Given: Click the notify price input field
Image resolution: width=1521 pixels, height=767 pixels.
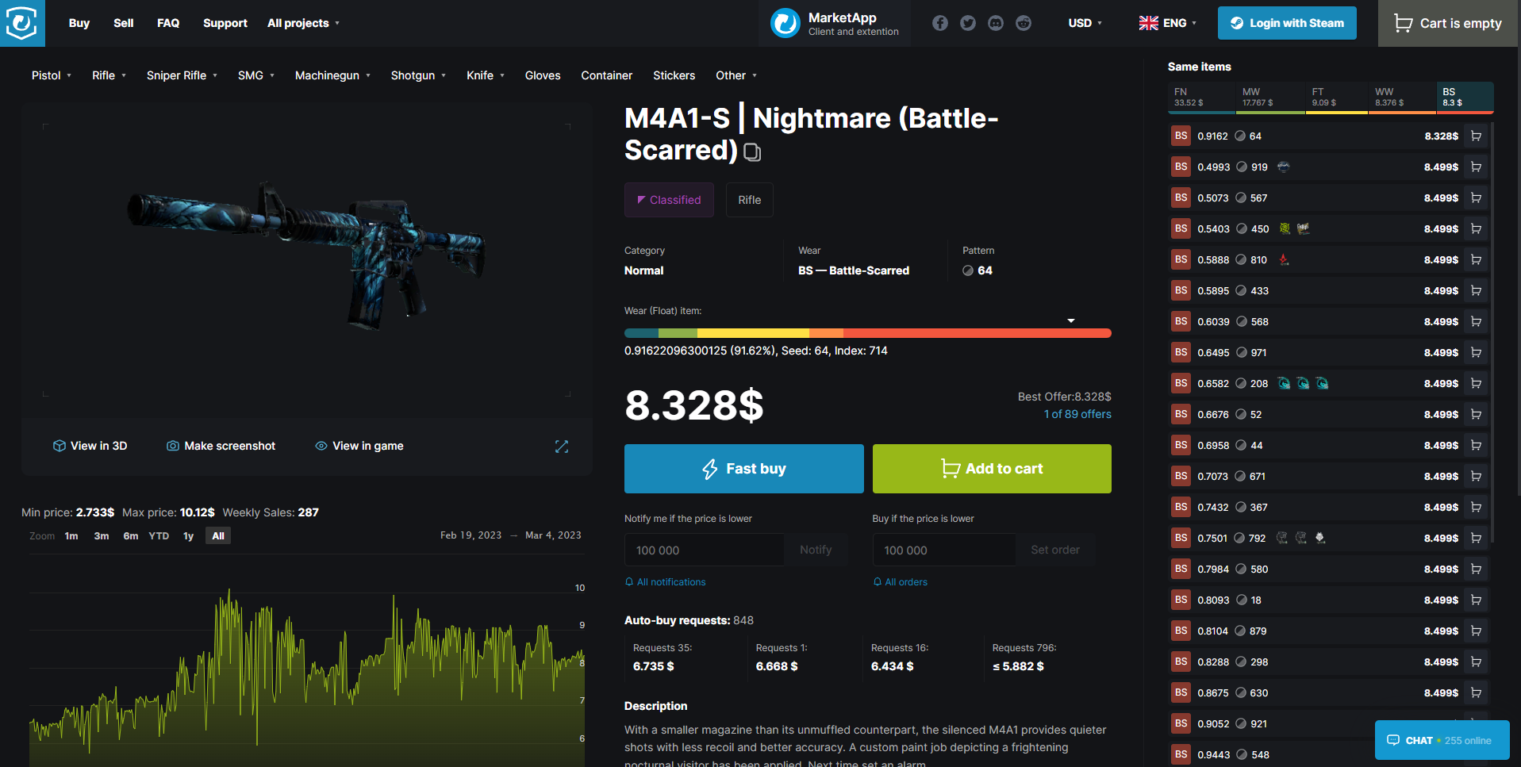Looking at the screenshot, I should point(705,550).
